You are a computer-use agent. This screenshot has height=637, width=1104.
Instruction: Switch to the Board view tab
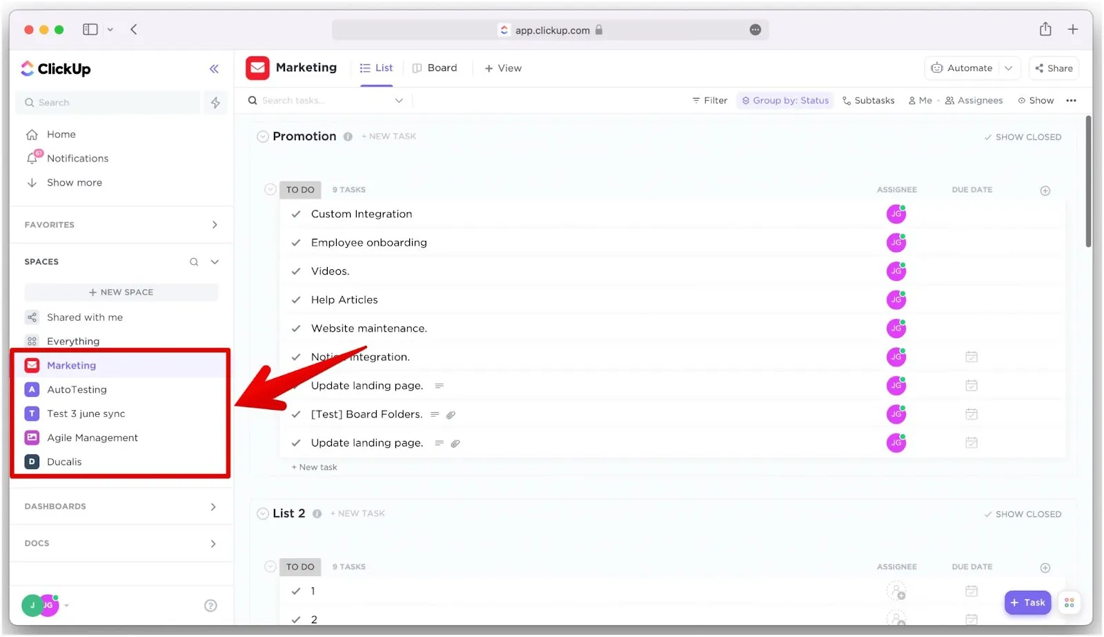(x=435, y=68)
